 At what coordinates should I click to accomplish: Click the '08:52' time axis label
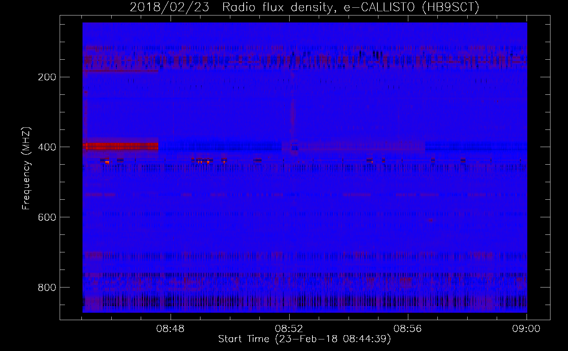coord(289,329)
